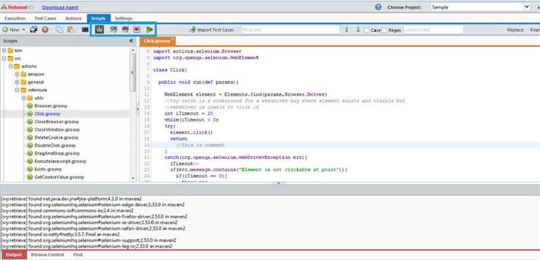Image resolution: width=540 pixels, height=260 pixels.
Task: Click output line mentioning selenium-safari-driver
Action: (x=93, y=228)
